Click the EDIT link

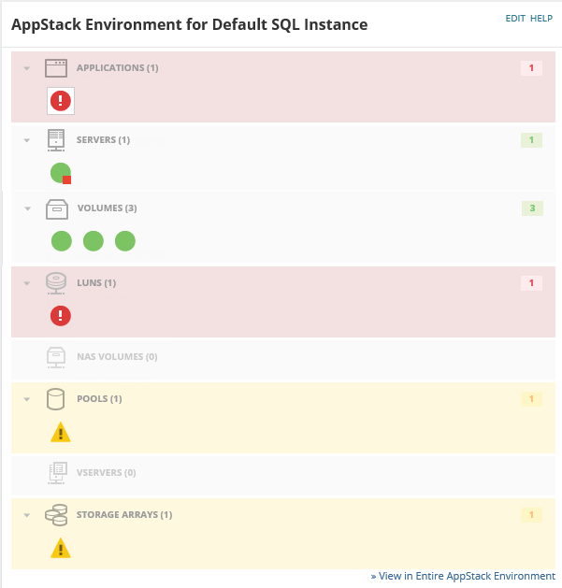click(x=515, y=19)
